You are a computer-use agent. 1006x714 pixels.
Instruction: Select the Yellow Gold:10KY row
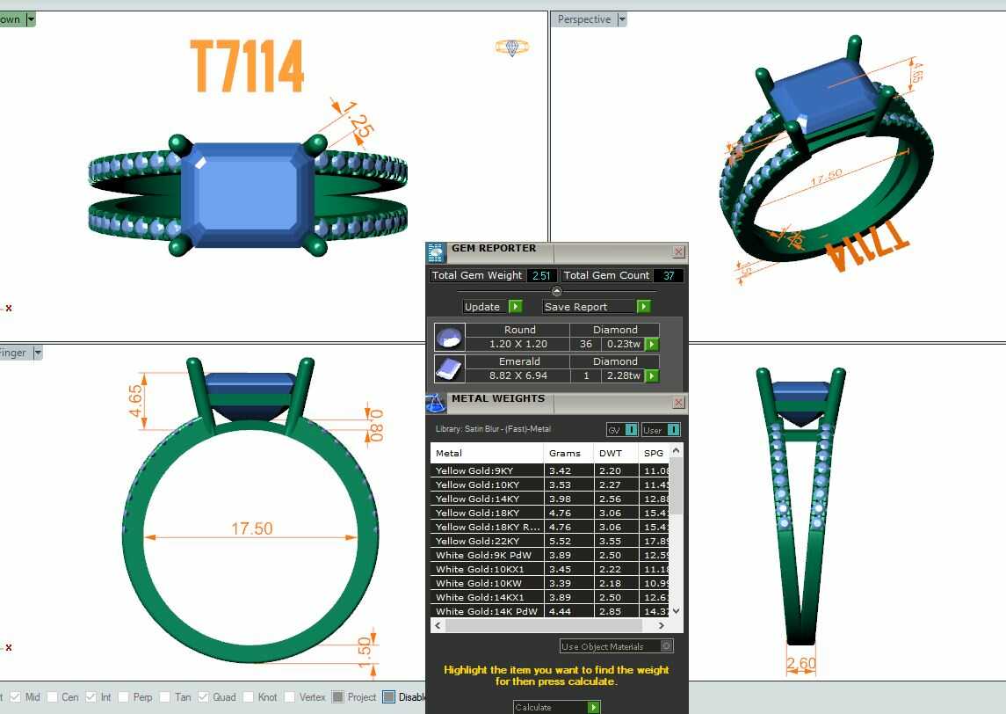click(550, 484)
